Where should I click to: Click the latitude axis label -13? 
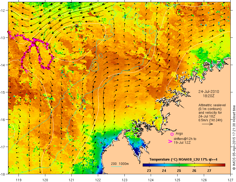click(3, 38)
